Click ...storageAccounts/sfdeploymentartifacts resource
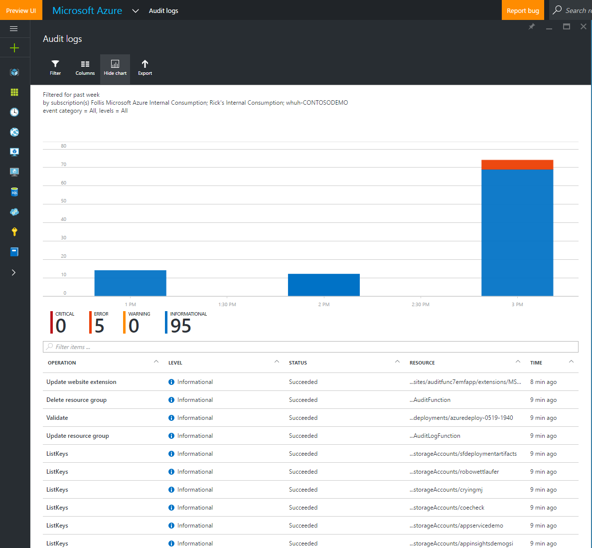This screenshot has width=592, height=548. [x=463, y=454]
